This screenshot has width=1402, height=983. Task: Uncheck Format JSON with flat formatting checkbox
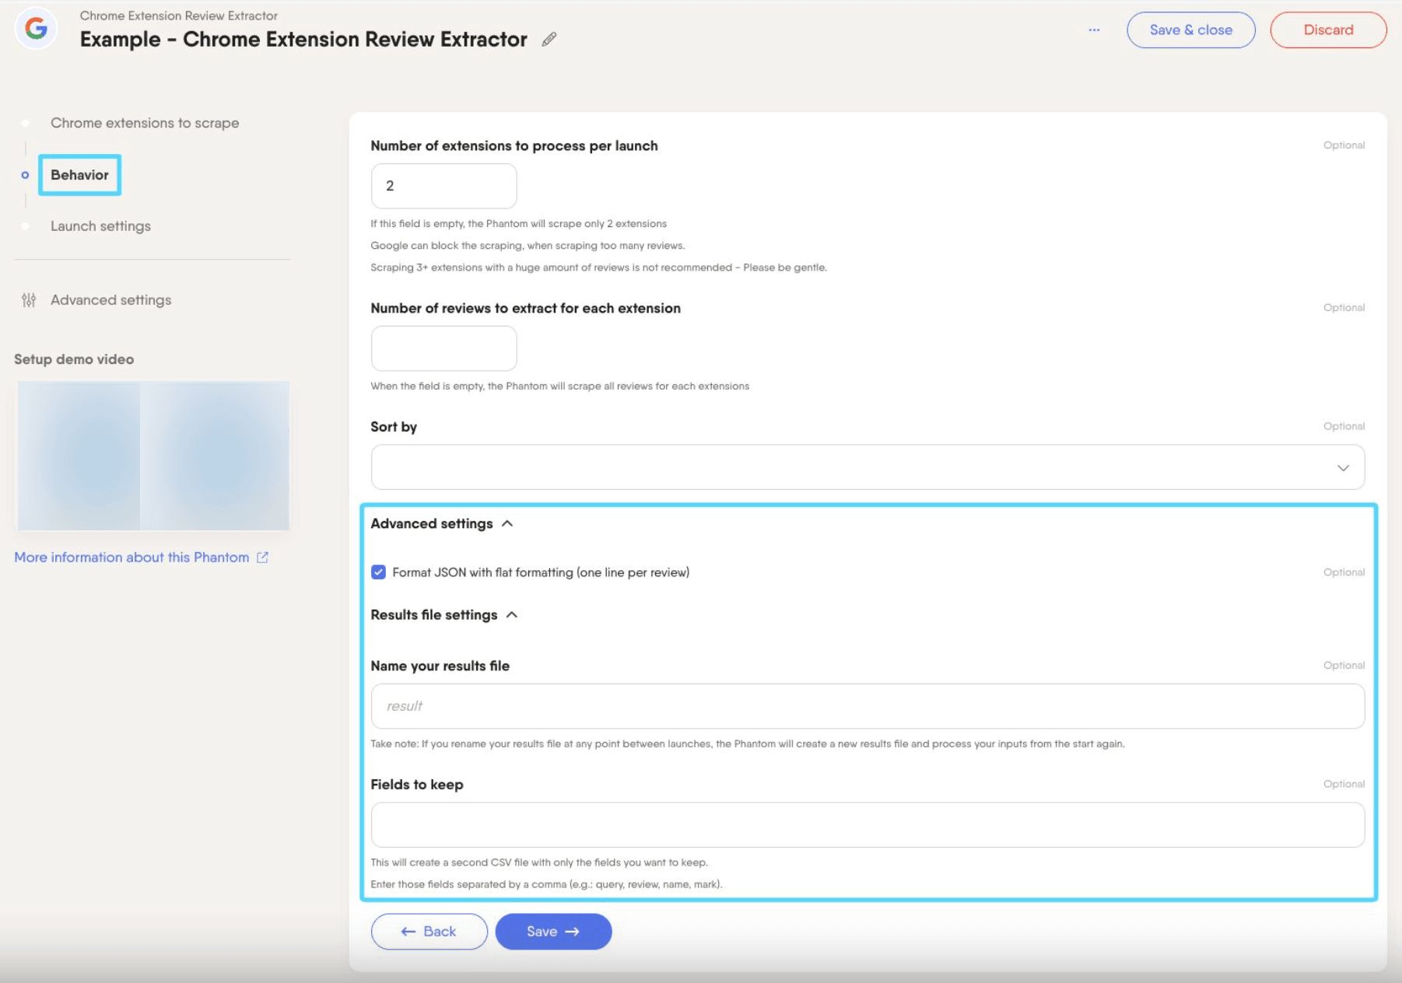pos(378,572)
